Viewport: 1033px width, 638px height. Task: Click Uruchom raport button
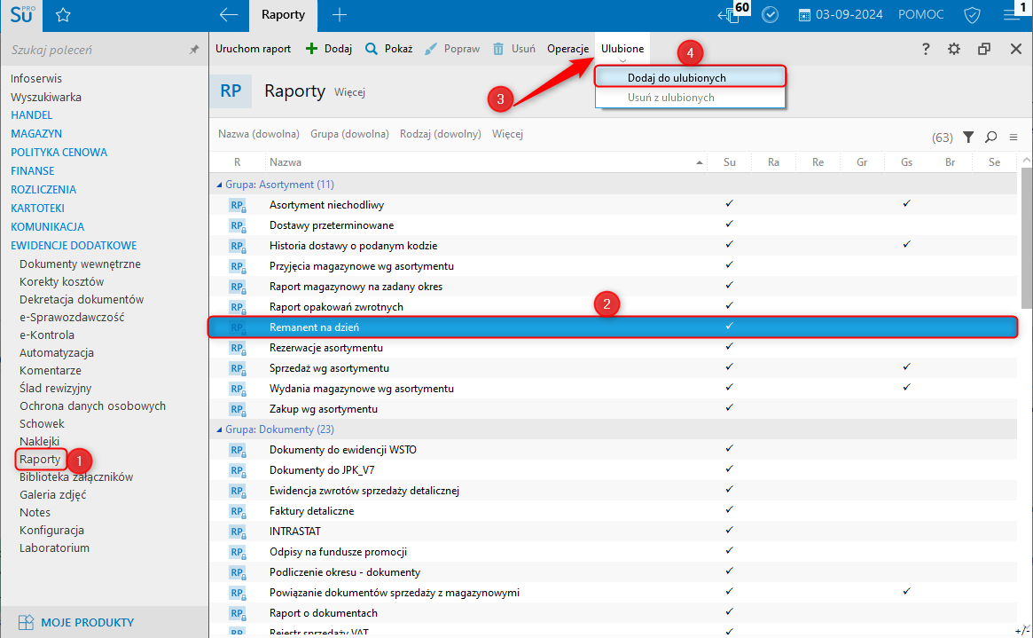point(253,49)
